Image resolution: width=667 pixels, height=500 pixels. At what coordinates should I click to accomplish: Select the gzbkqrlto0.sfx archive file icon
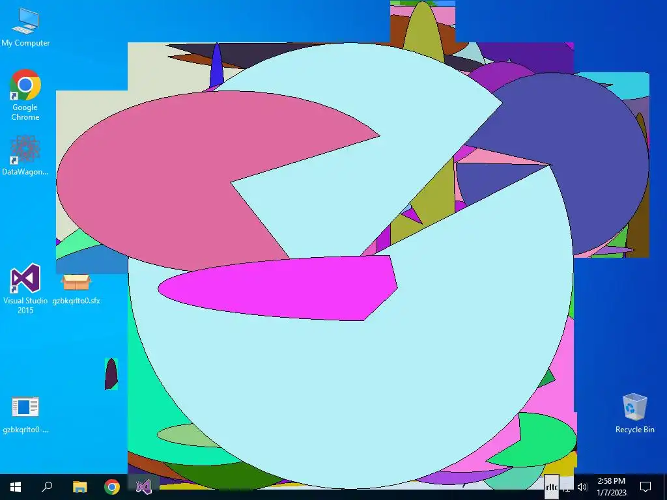click(x=76, y=288)
